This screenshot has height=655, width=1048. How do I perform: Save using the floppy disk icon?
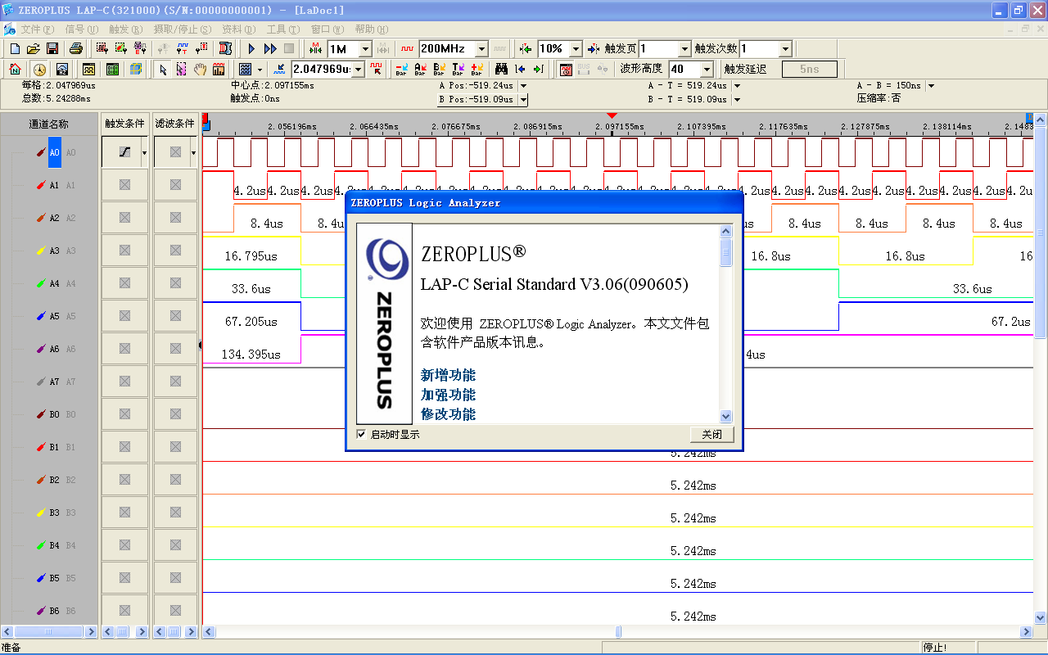(52, 49)
